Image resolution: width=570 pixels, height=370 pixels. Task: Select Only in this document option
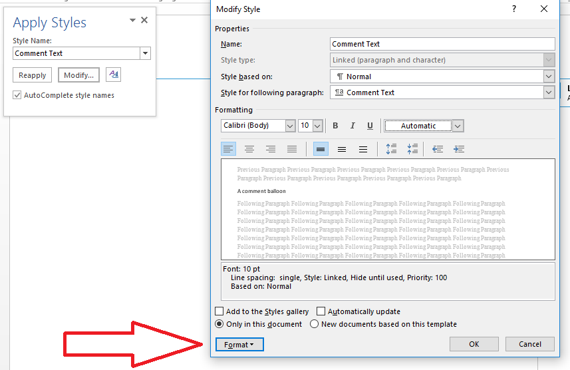click(219, 324)
